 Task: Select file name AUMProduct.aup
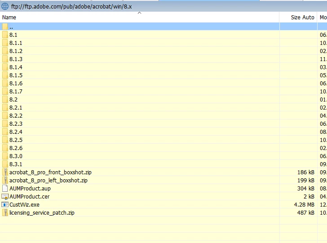coord(30,189)
